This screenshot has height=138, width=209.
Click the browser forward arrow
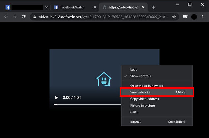(15, 17)
